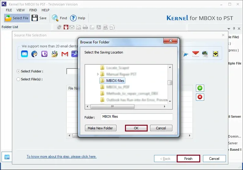Image resolution: width=243 pixels, height=170 pixels.
Task: Open the FIND menu
Action: pos(33,10)
